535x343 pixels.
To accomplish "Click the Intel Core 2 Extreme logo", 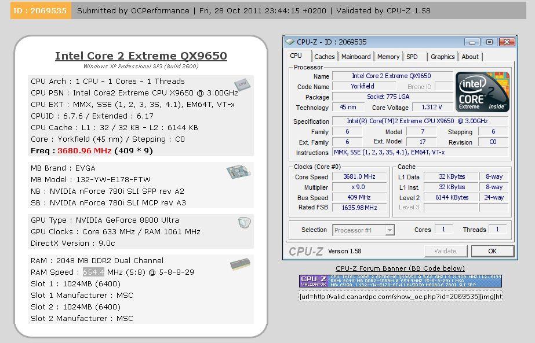I will click(x=482, y=91).
